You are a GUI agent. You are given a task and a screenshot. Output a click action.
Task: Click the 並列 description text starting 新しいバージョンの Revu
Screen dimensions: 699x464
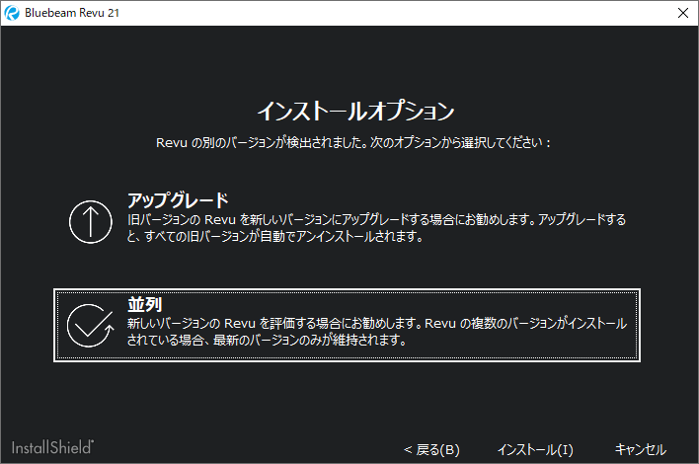pos(377,332)
